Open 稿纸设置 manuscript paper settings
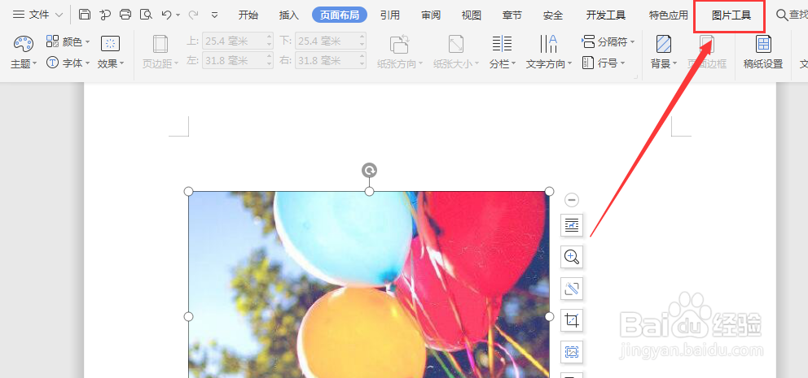 763,53
